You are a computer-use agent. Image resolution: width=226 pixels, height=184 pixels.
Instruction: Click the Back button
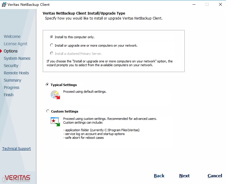click(x=159, y=176)
